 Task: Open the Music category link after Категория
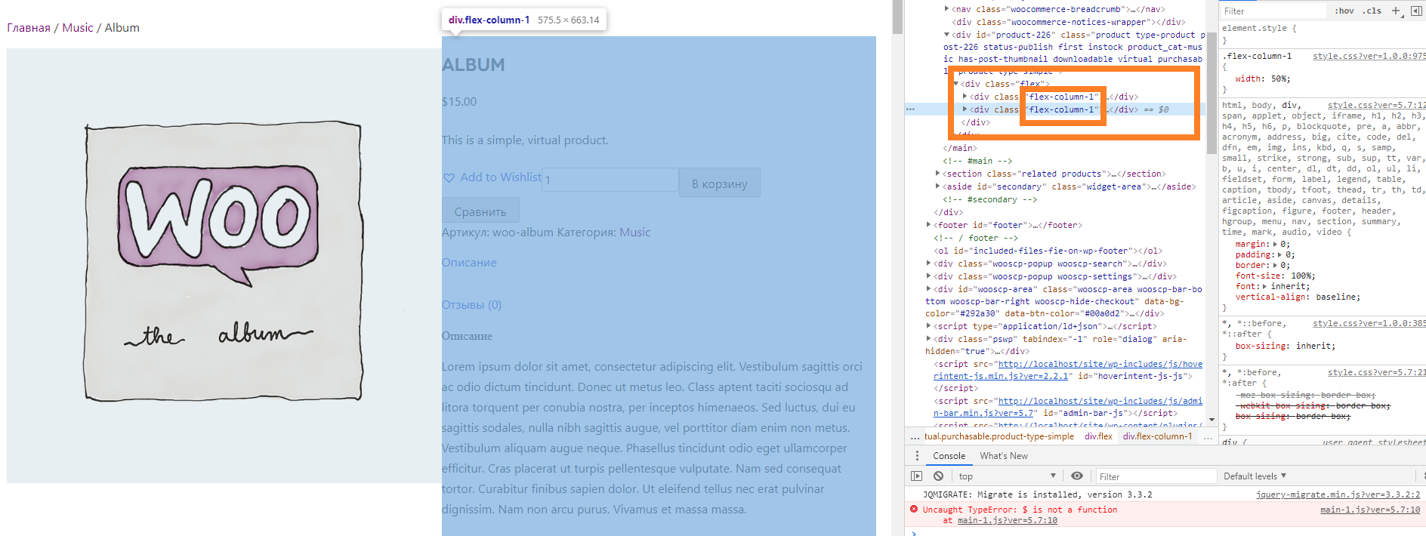[x=634, y=233]
